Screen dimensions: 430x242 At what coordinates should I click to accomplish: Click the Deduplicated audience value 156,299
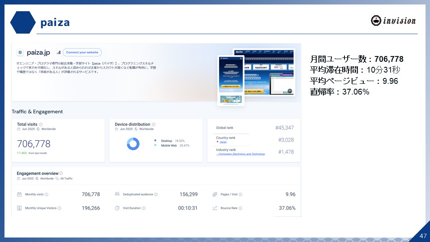189,194
